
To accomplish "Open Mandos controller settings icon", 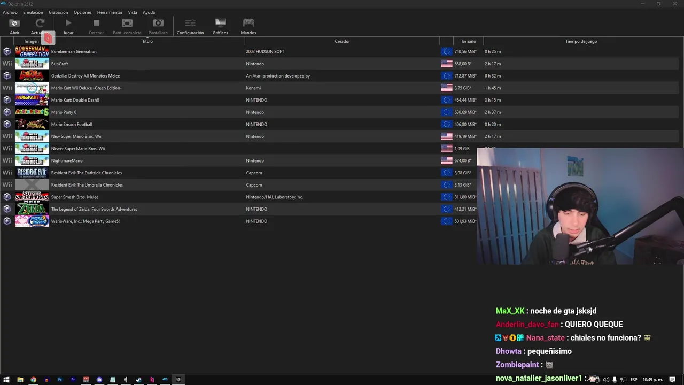I will point(248,23).
